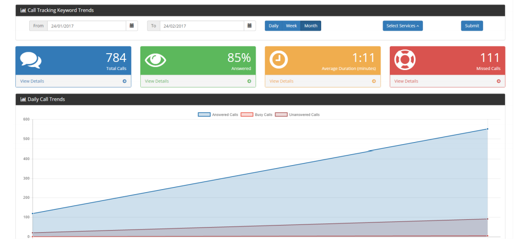Switch the period toggle to Week
528x249 pixels.
pyautogui.click(x=291, y=26)
